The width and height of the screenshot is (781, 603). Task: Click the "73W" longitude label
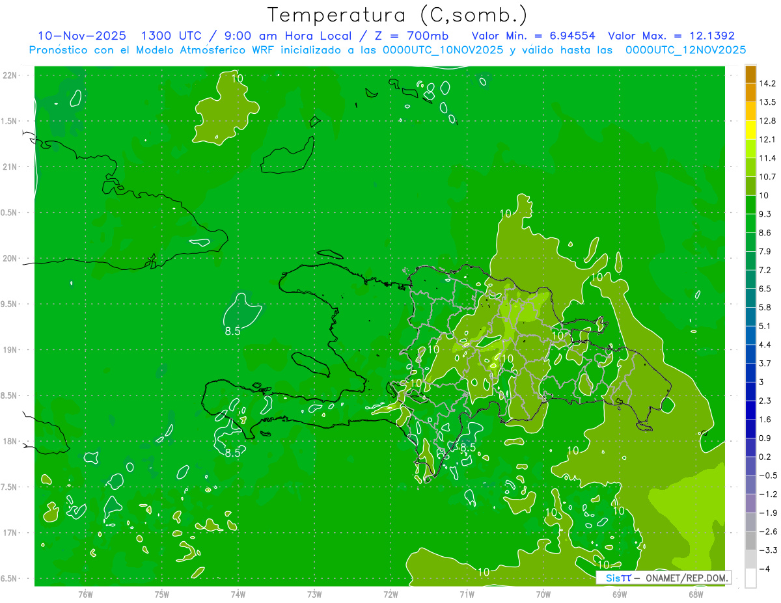314,594
